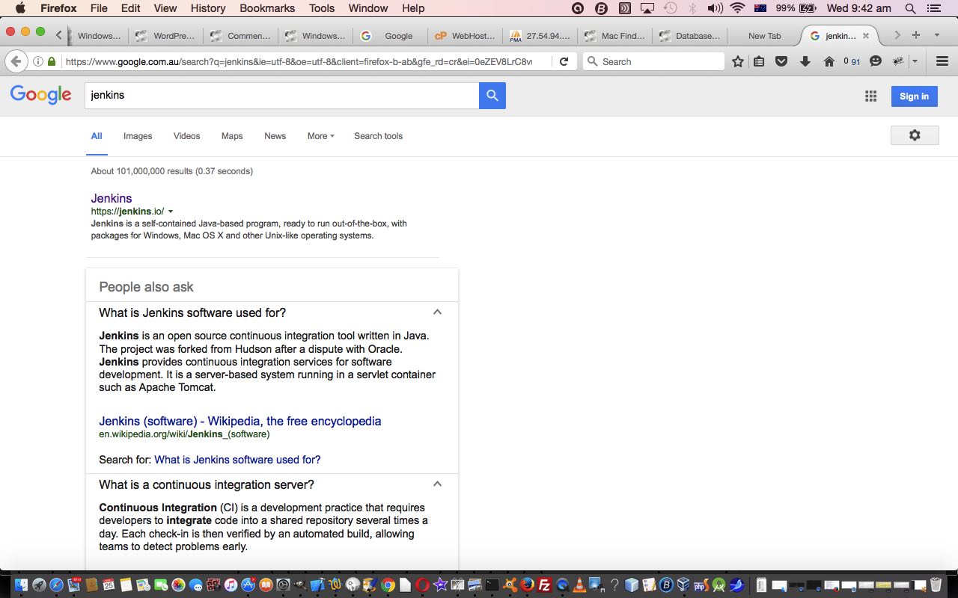This screenshot has width=958, height=598.
Task: Bookmark this page with star icon
Action: [x=738, y=61]
